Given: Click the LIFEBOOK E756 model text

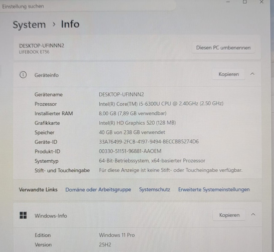Looking at the screenshot, I should coord(34,52).
